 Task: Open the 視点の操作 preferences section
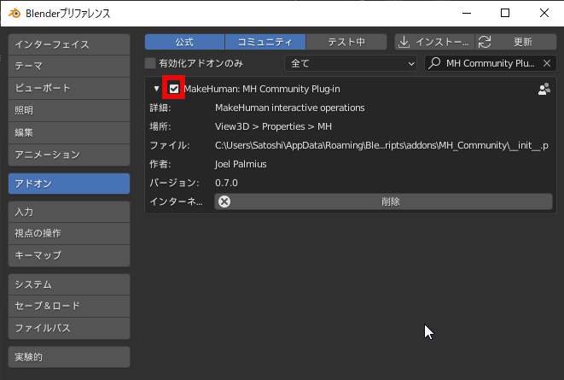click(69, 233)
